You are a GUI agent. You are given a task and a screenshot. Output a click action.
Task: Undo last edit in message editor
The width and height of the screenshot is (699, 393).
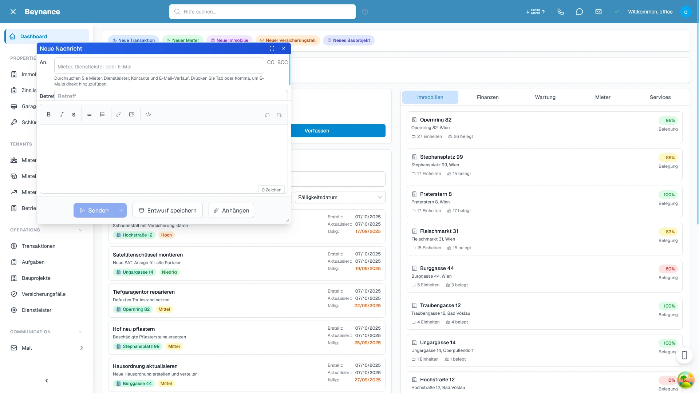tap(267, 115)
